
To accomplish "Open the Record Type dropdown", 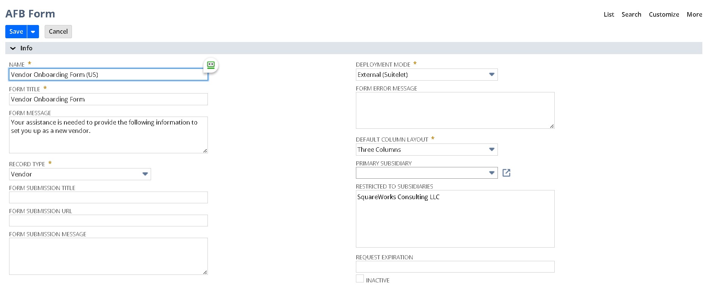I will pyautogui.click(x=145, y=174).
